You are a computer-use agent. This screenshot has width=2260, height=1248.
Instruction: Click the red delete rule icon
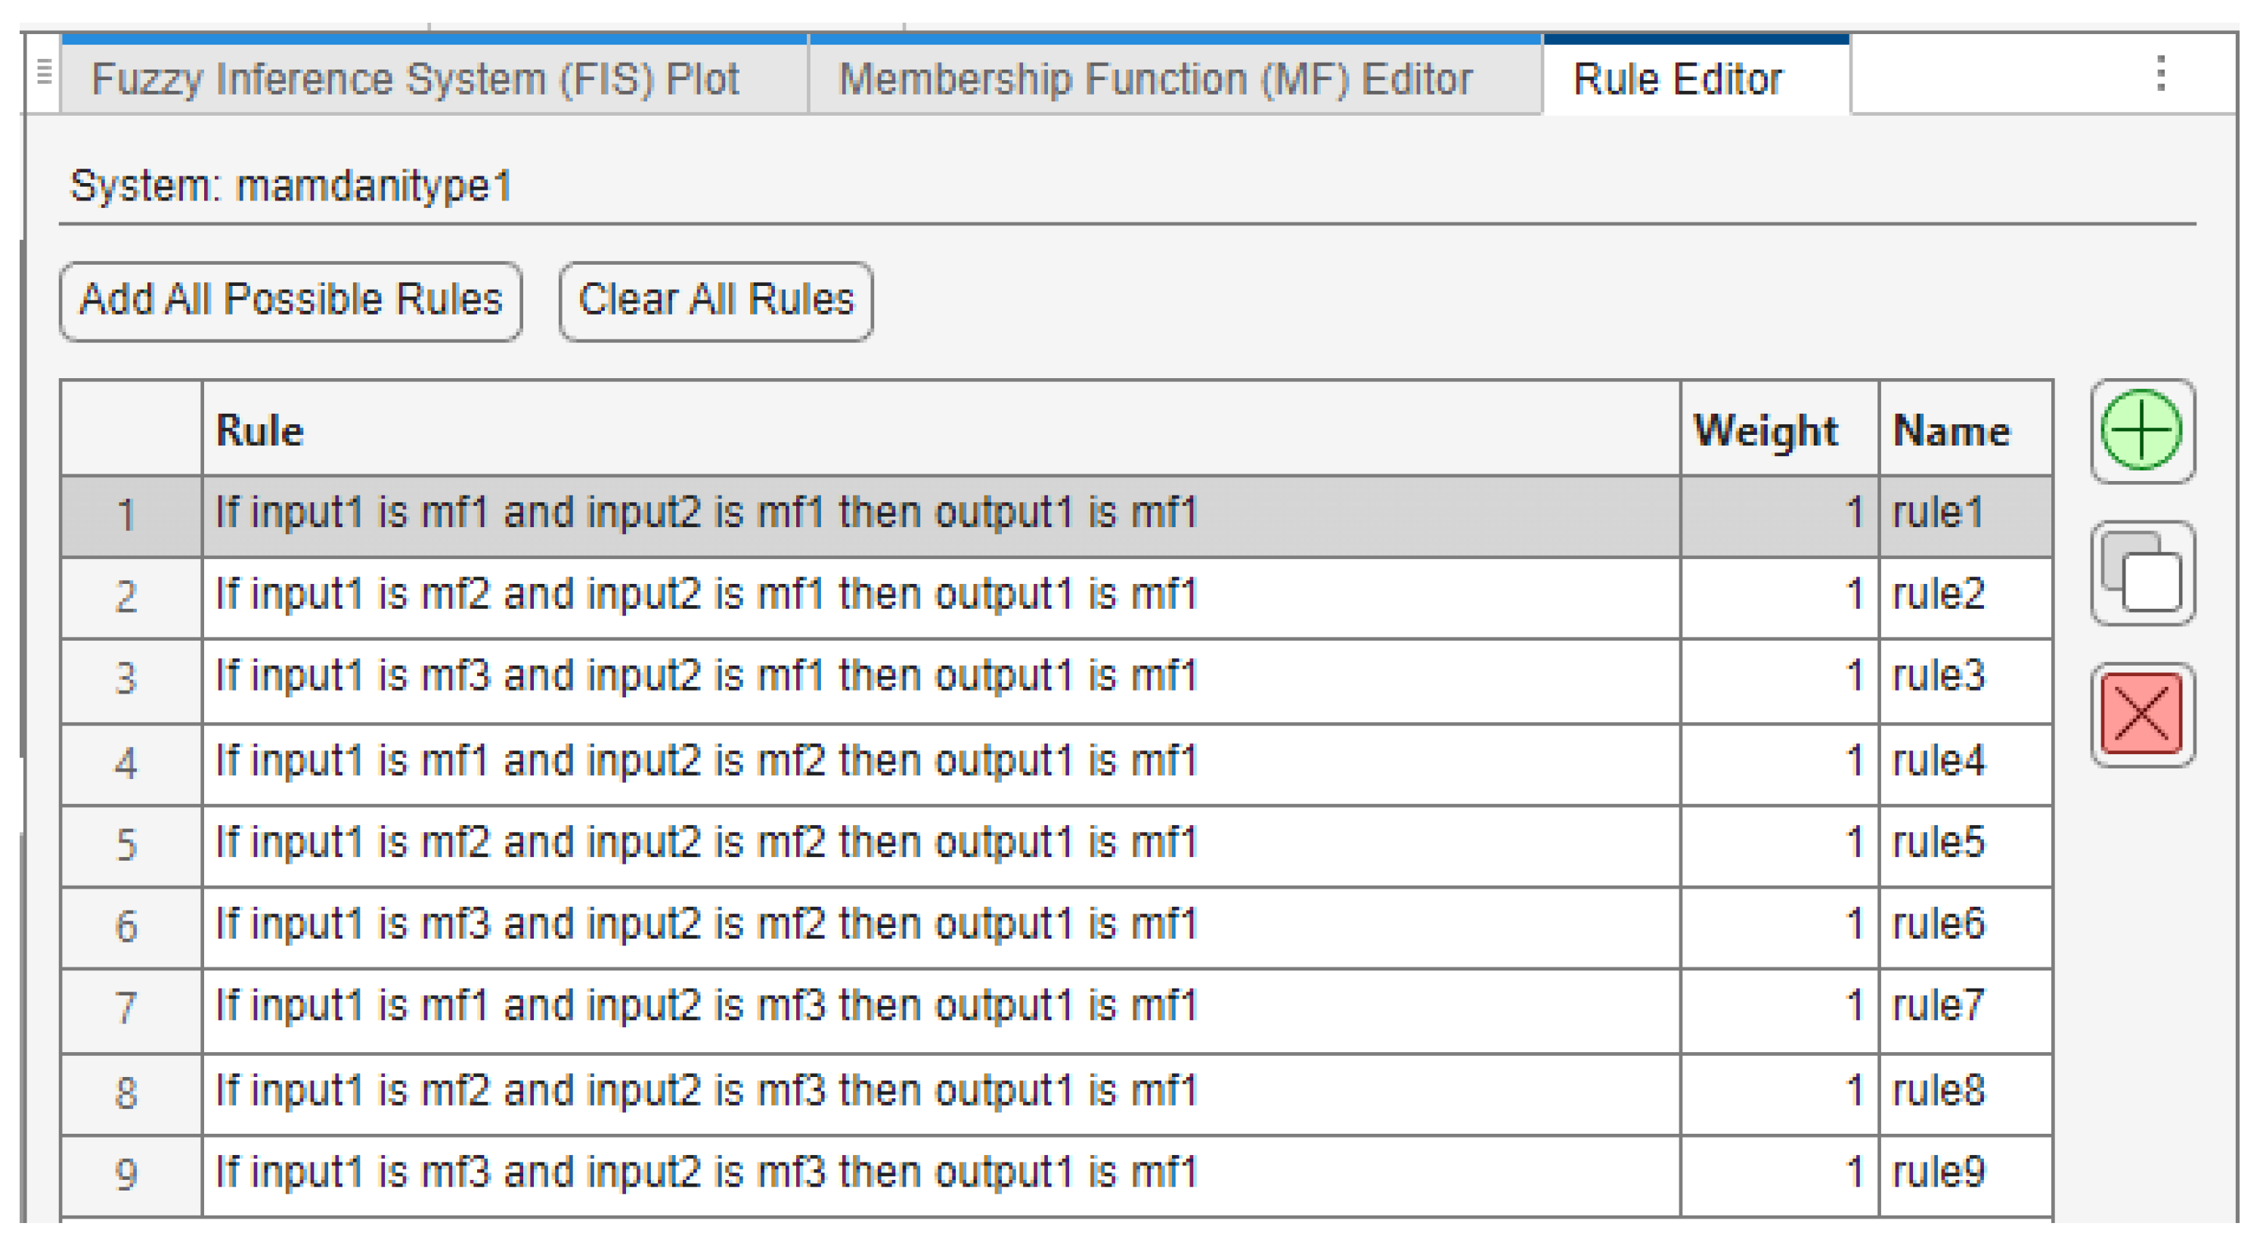2141,713
